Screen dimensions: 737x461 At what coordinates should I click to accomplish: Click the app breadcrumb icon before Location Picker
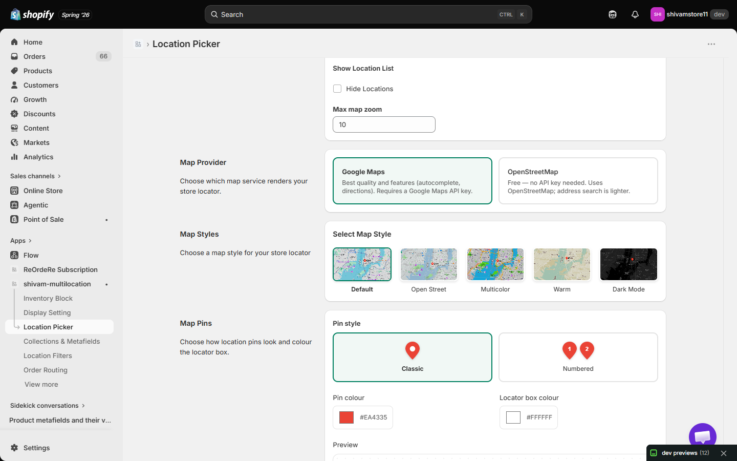point(138,44)
